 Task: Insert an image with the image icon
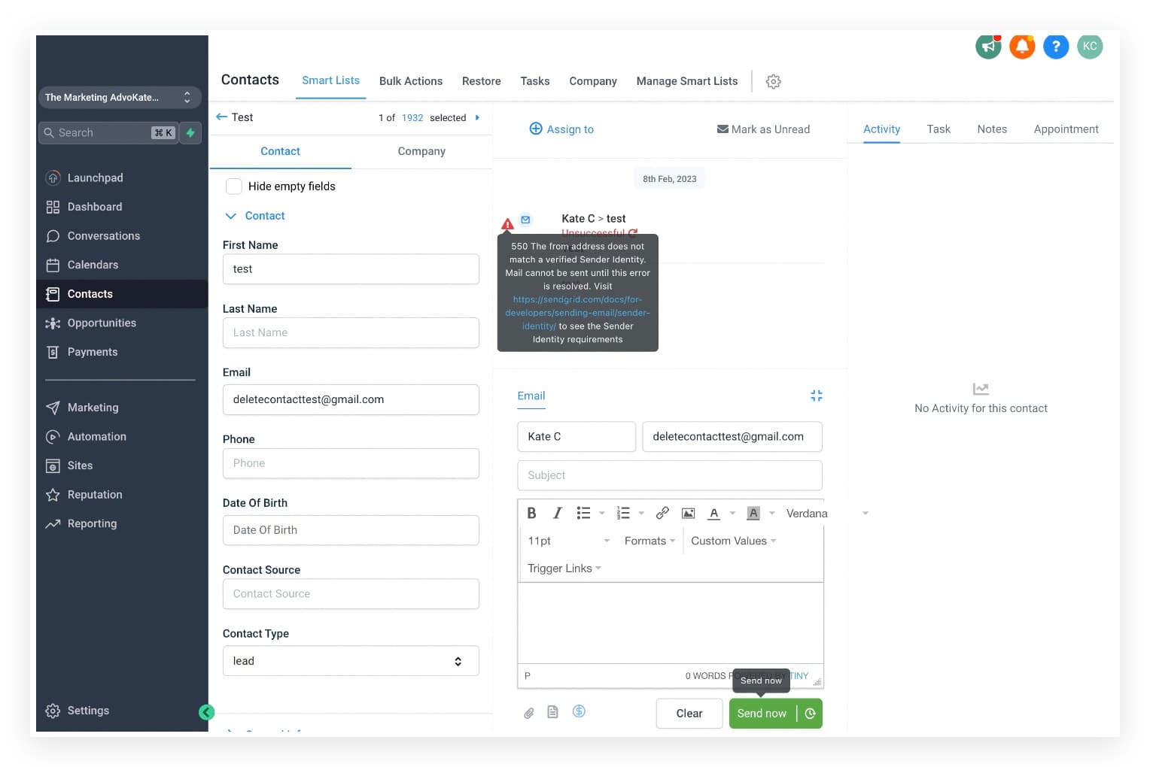[x=688, y=513]
